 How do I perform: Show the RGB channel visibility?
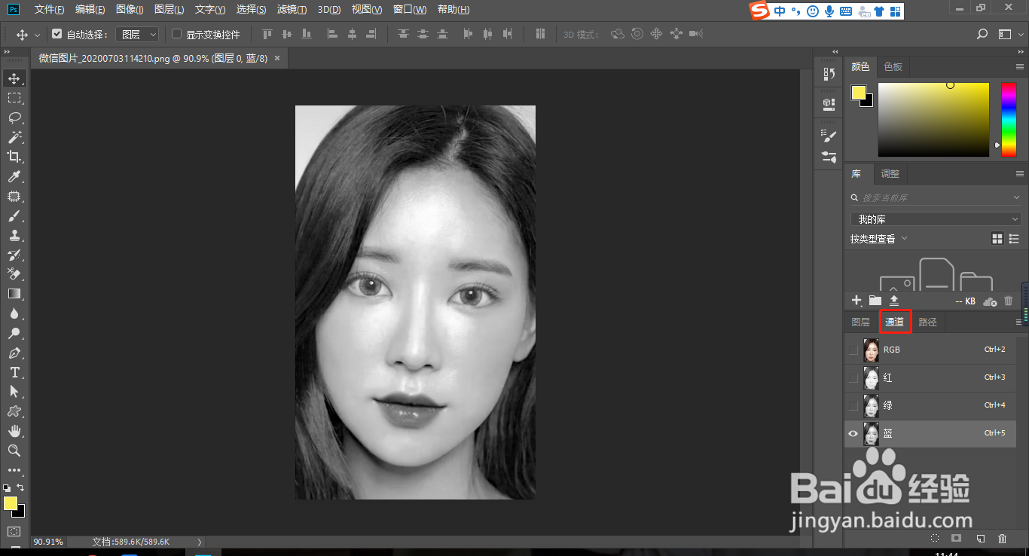tap(853, 350)
